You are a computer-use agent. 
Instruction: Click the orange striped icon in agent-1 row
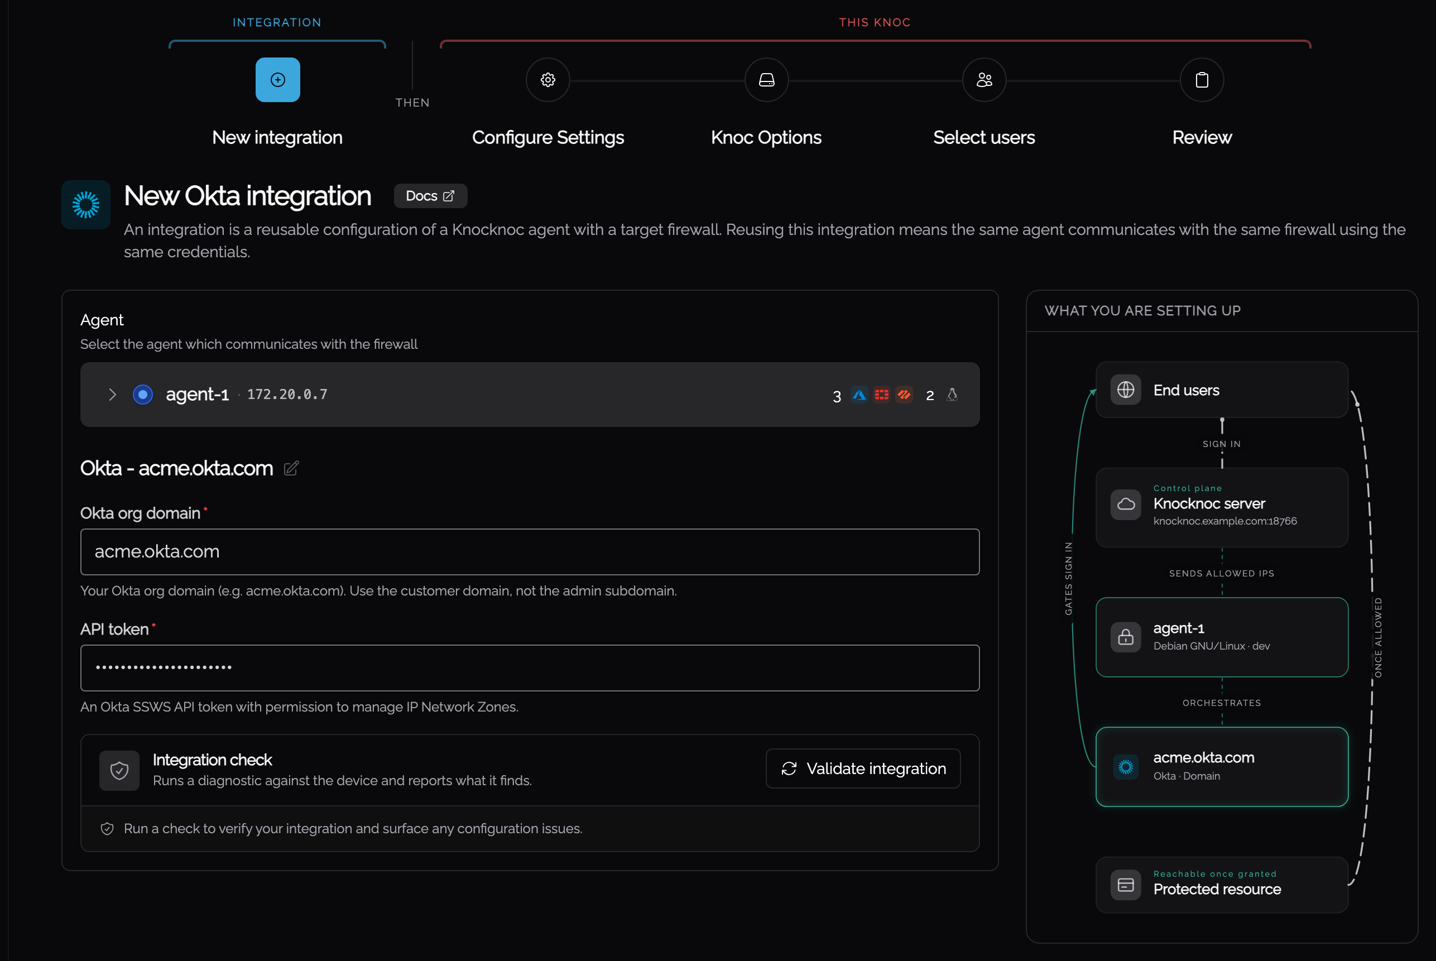pyautogui.click(x=904, y=395)
